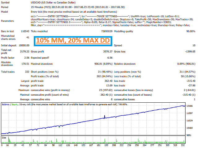198x148 pixels.
Task: Select Maximal drawdown value '906.81 (8.09%)'
Action: pyautogui.click(x=103, y=64)
